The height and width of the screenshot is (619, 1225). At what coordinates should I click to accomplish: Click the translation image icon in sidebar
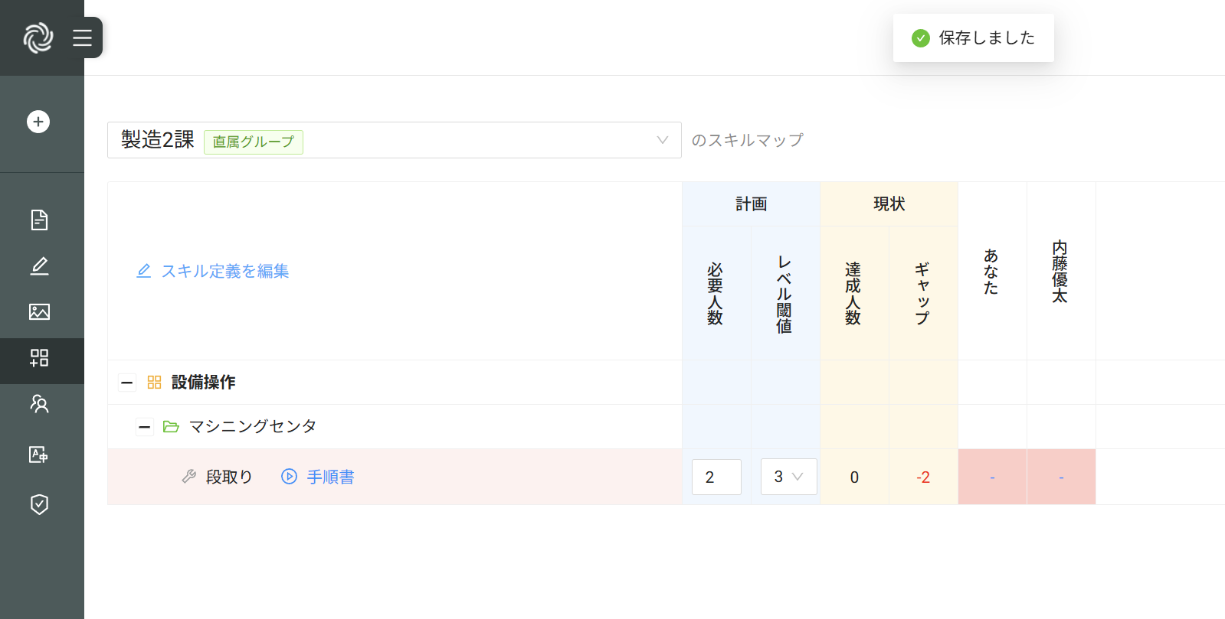pos(39,454)
